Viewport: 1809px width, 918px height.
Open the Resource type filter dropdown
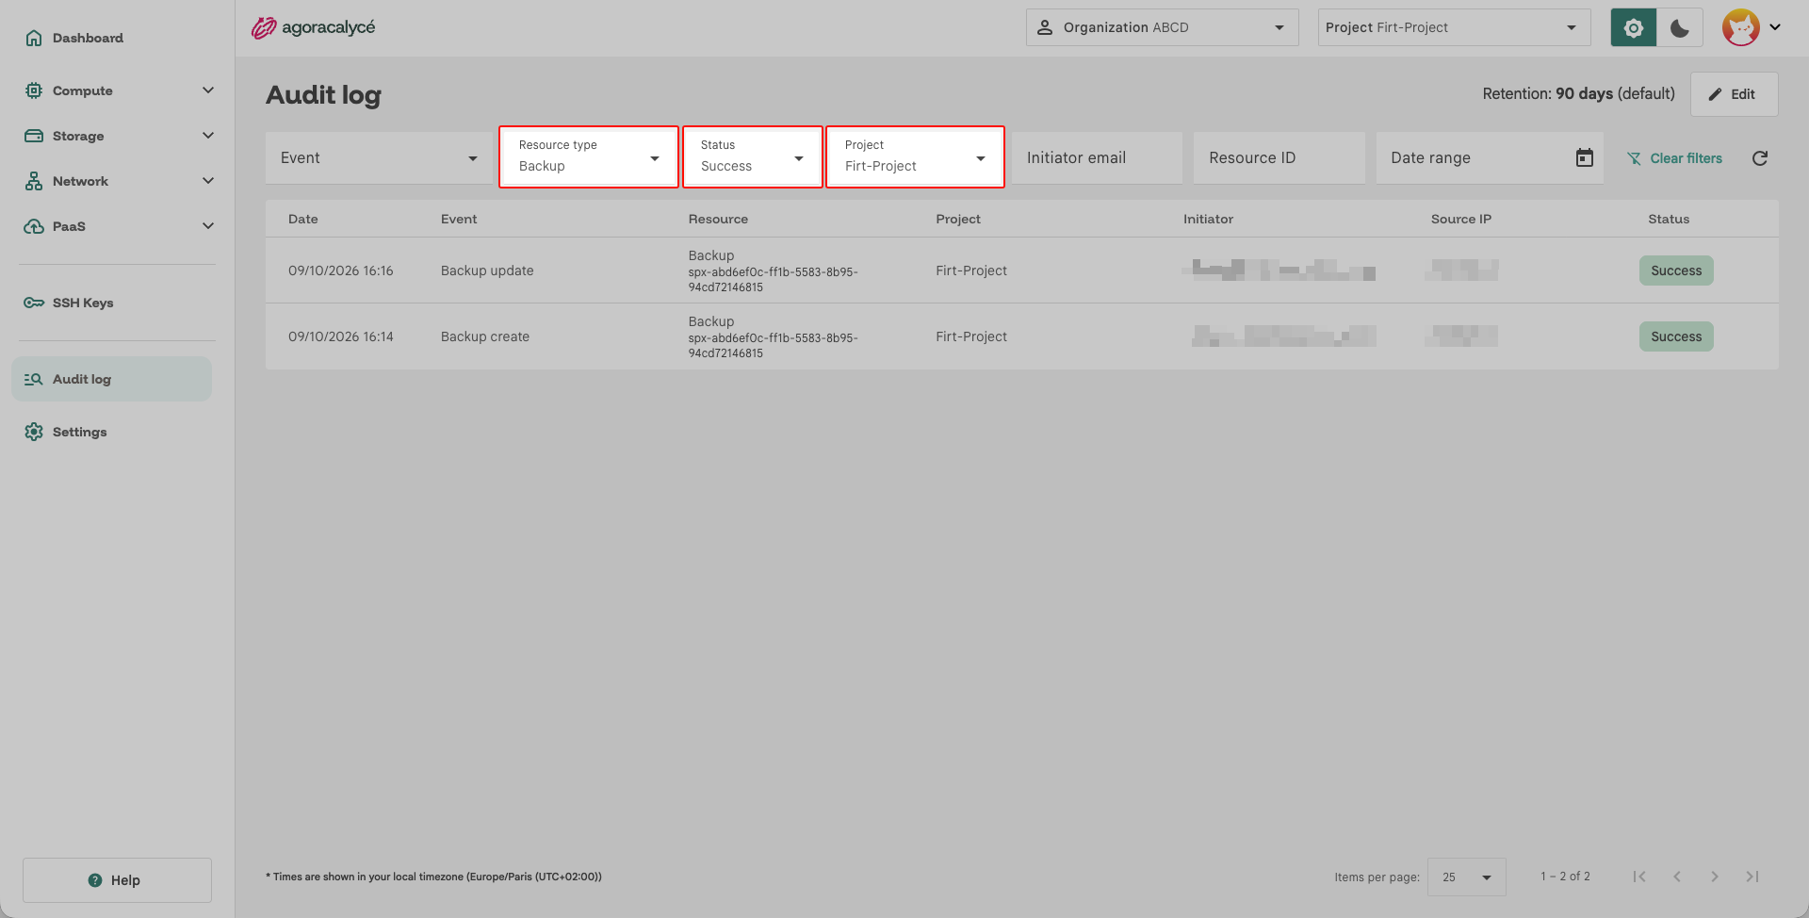point(589,157)
